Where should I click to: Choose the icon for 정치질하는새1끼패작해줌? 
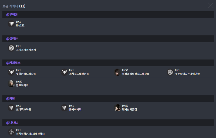(11, 132)
